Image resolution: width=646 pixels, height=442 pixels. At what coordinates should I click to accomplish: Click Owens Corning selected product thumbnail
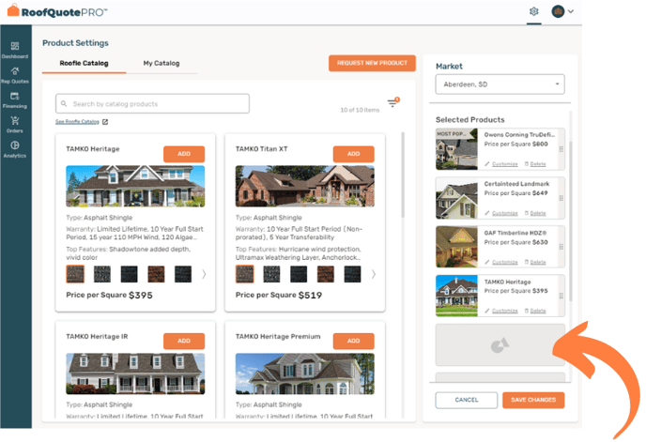click(456, 149)
